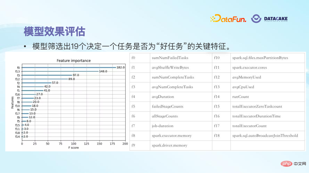Click the 8.0 bar value for f5
Screen dimensions: 309x173
pyautogui.click(x=29, y=121)
